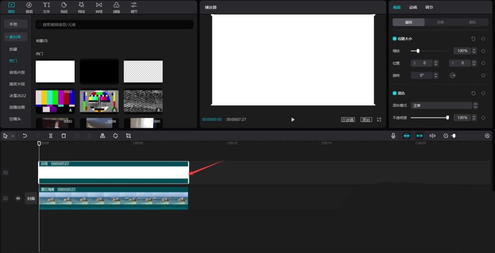Switch to the 动画 tab
Image resolution: width=495 pixels, height=253 pixels.
(413, 7)
